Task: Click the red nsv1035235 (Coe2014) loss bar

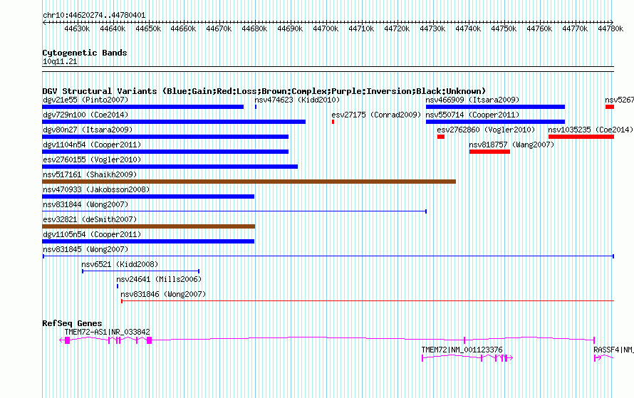Action: tap(581, 137)
